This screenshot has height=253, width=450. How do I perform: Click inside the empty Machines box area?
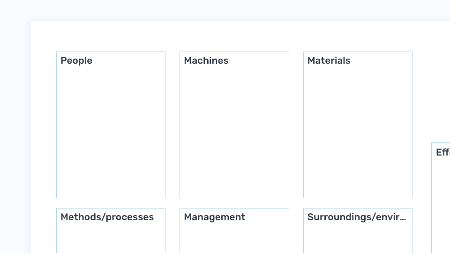click(234, 132)
